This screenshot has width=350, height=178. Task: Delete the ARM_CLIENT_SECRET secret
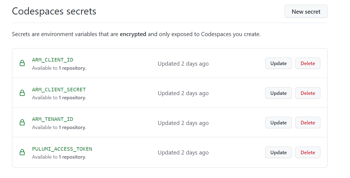[308, 93]
